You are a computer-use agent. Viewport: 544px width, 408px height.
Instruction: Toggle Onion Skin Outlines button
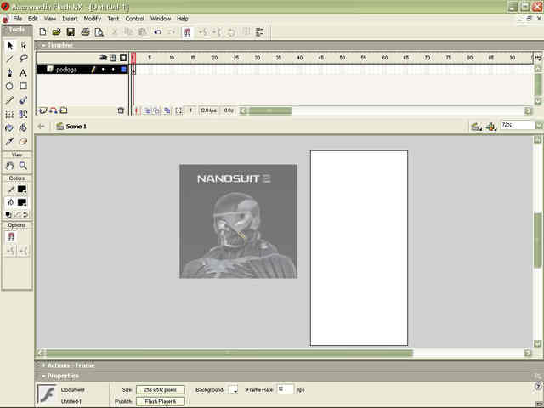(157, 110)
